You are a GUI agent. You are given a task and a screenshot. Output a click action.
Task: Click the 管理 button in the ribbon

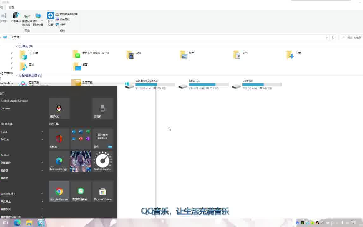pos(62,25)
